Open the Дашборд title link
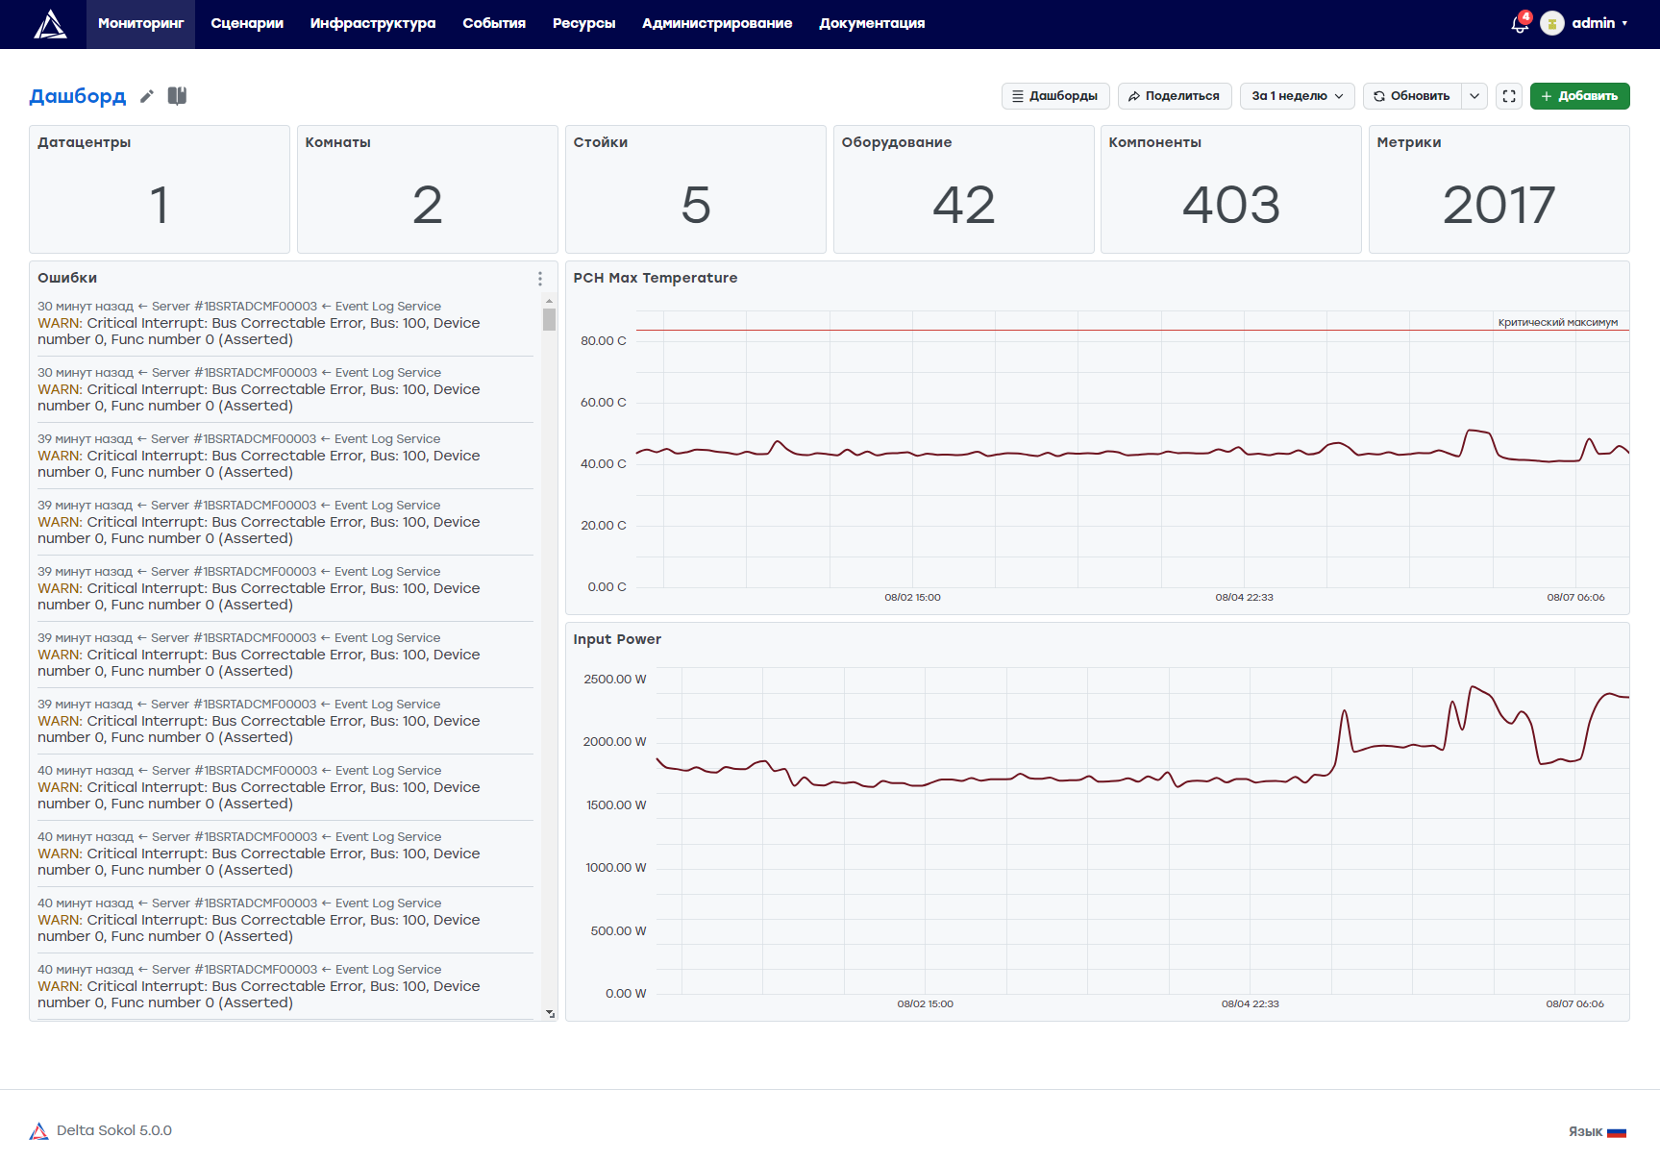The height and width of the screenshot is (1163, 1660). pyautogui.click(x=78, y=96)
